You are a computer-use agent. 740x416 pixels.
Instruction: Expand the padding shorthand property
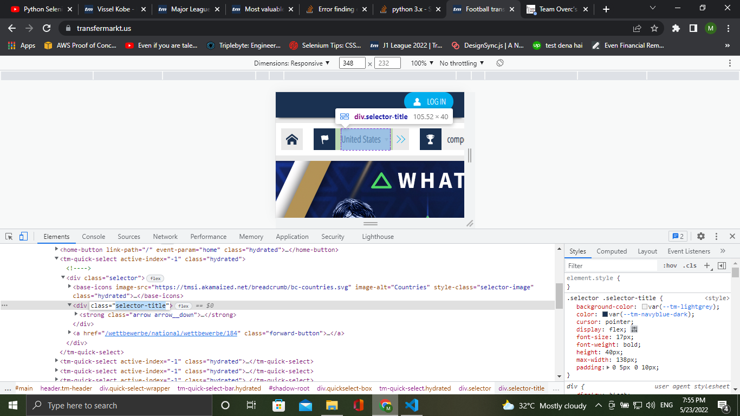(608, 367)
